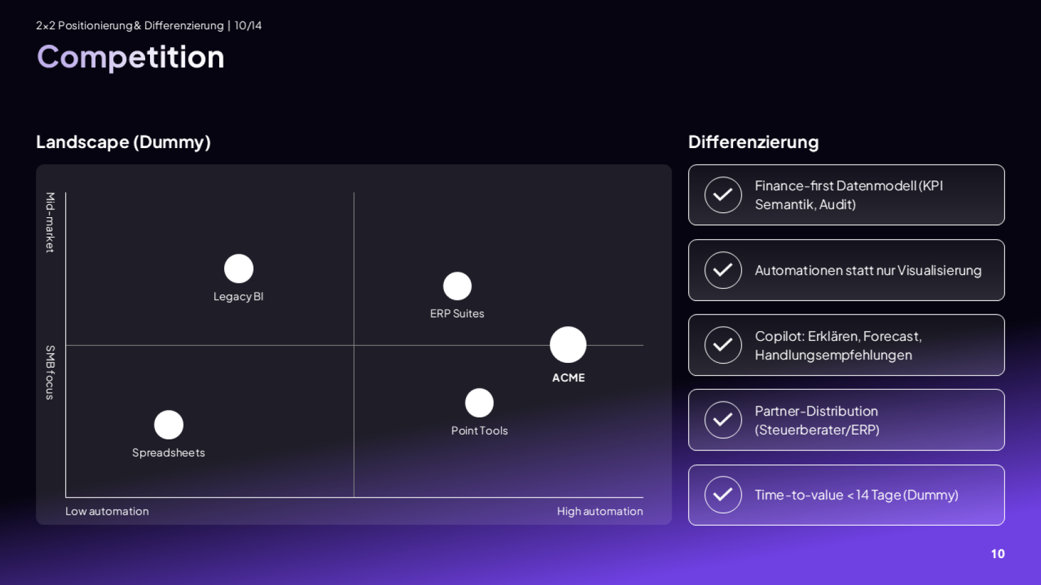Viewport: 1041px width, 585px height.
Task: Click the ERP Suites data point circle
Action: pos(457,286)
